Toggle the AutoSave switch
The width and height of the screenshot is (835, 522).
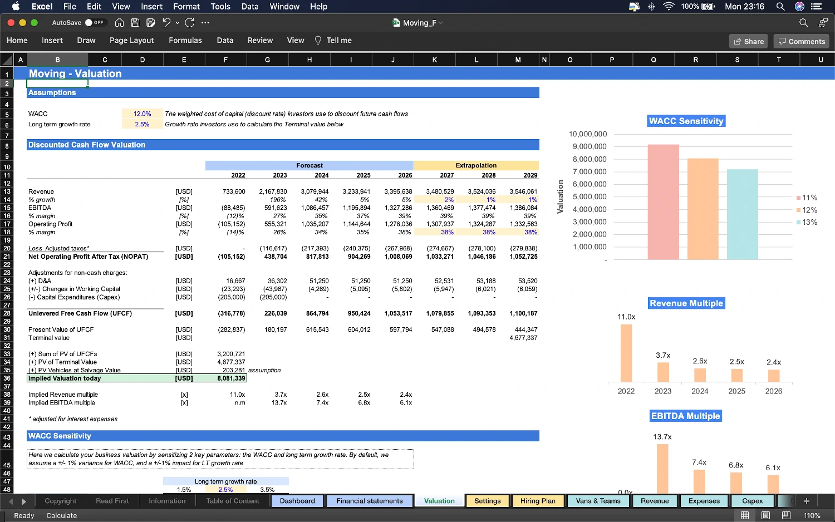(95, 23)
